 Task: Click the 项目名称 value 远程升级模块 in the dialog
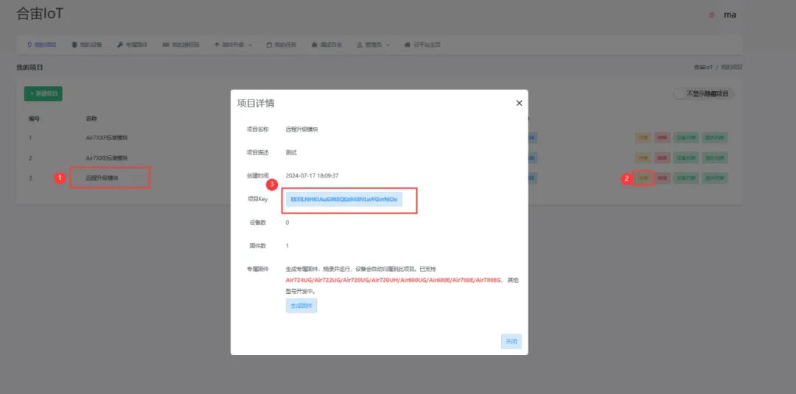[302, 130]
